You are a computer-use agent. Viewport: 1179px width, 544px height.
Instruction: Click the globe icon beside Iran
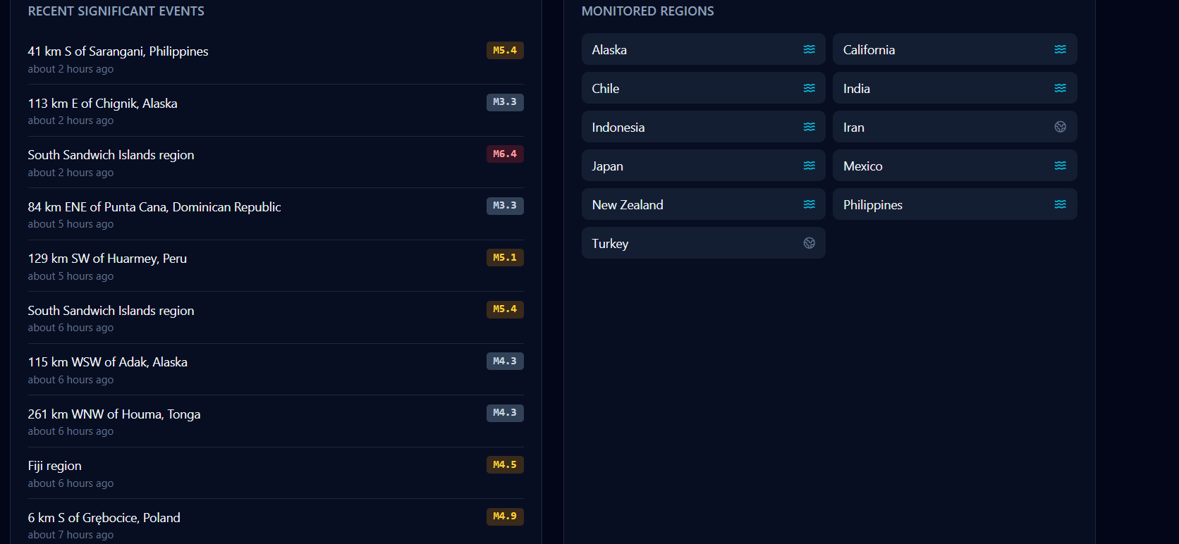point(1060,127)
